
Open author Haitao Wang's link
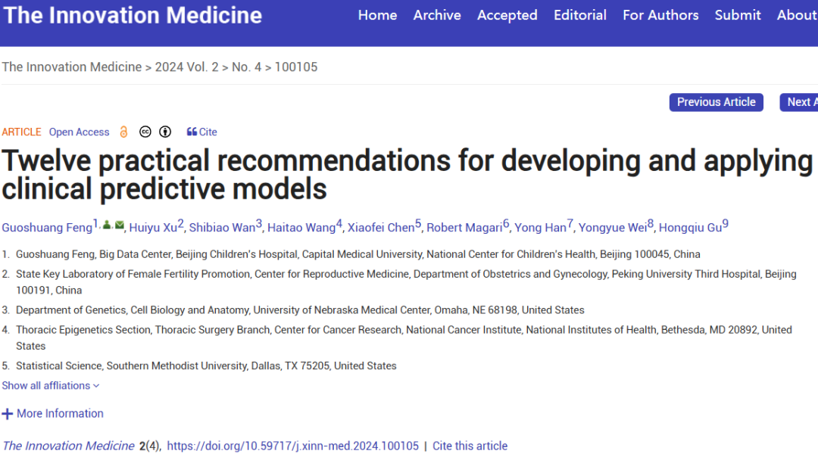tap(301, 228)
